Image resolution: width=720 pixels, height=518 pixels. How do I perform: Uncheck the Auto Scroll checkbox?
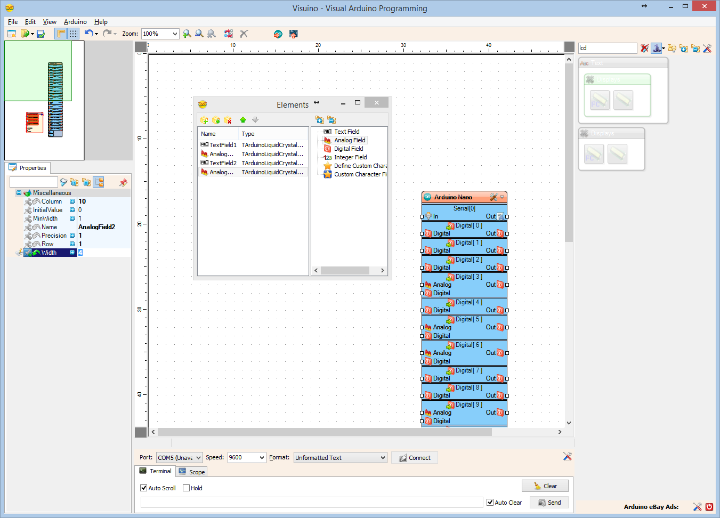tap(144, 488)
